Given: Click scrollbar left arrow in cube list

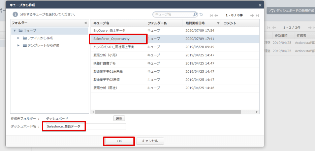Looking at the screenshot, I should [93, 112].
